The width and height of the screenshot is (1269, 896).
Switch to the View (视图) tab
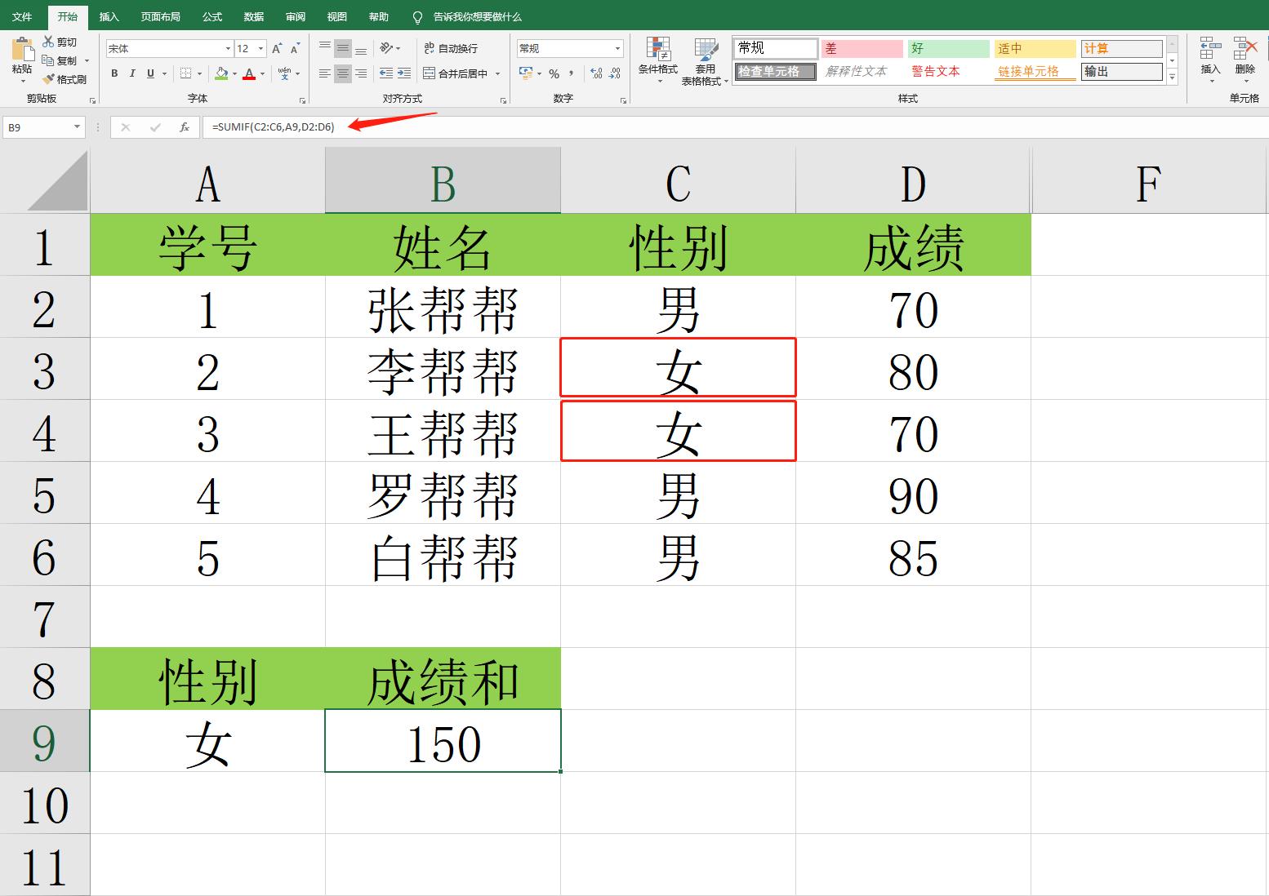coord(336,16)
